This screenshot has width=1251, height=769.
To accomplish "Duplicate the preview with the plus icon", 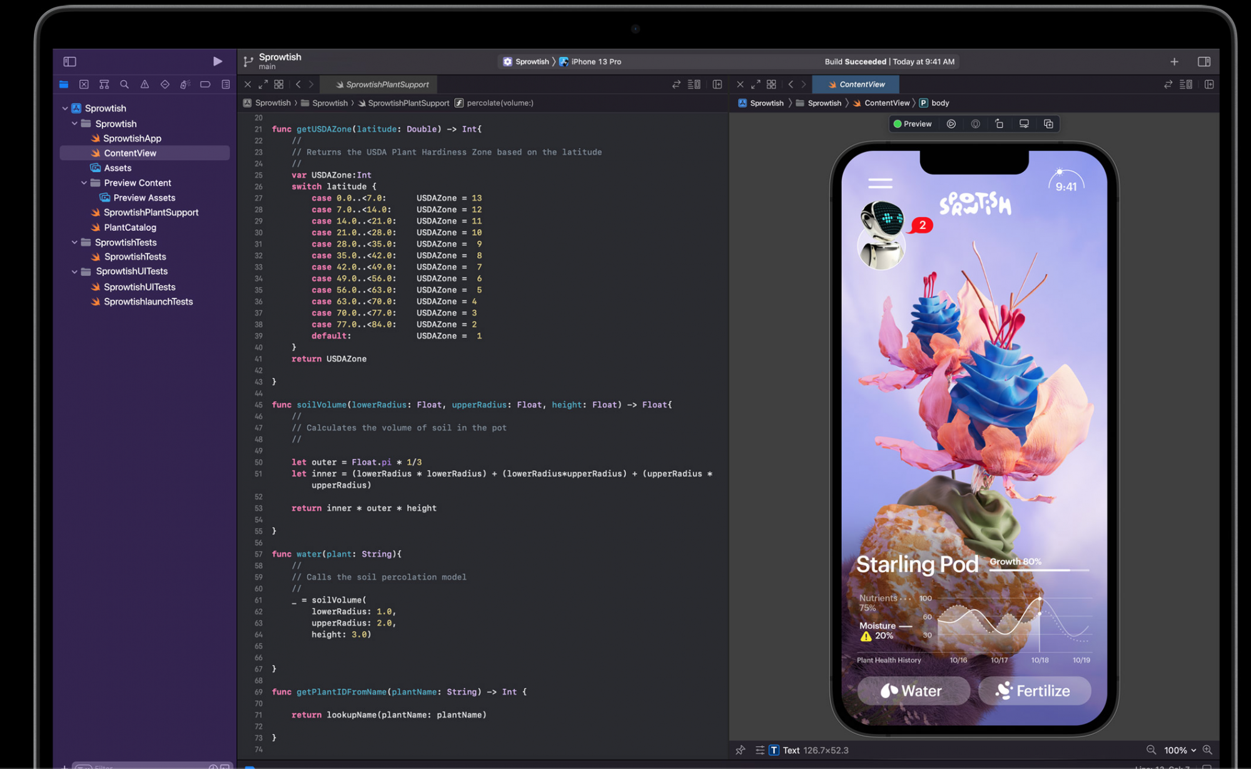I will [1048, 124].
